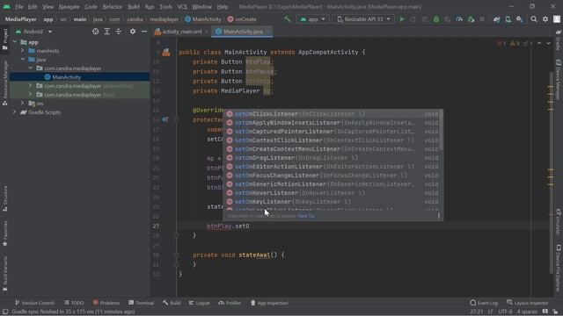Open the Build menu
This screenshot has width=563, height=316.
134,6
